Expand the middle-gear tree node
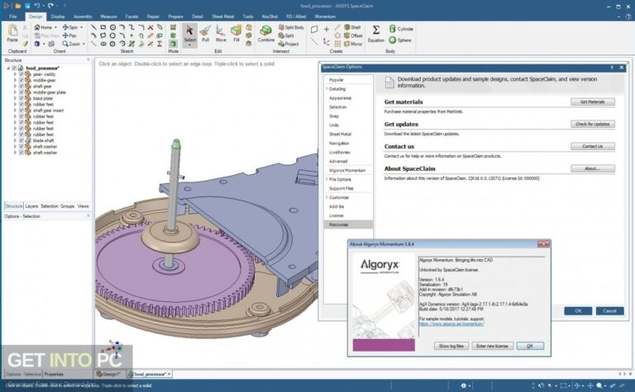 pos(16,80)
